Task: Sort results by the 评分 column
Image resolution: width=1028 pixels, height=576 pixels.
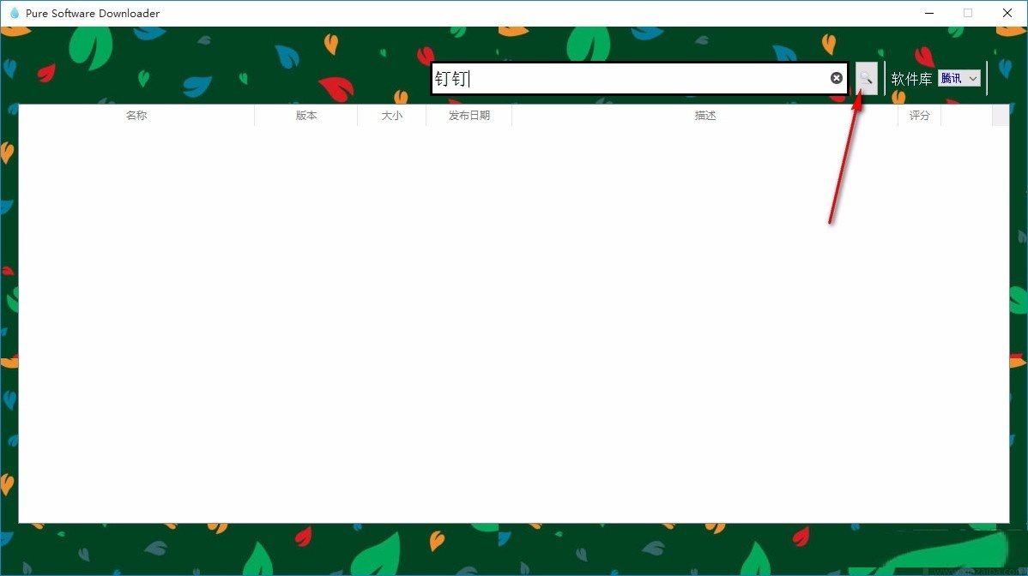Action: (x=919, y=115)
